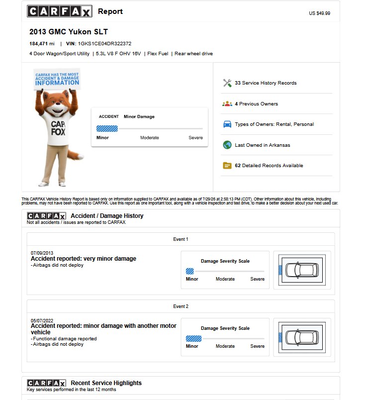Image resolution: width=365 pixels, height=400 pixels.
Task: Click the CARFAX logo beside Recent Service Highlights
Action: (46, 383)
